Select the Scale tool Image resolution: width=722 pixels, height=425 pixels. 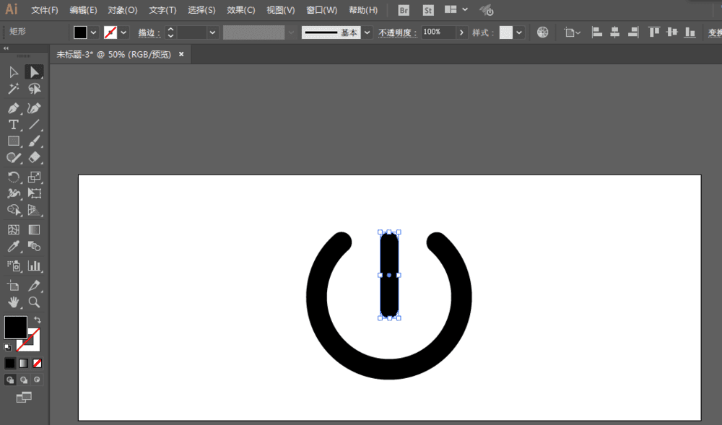point(34,177)
